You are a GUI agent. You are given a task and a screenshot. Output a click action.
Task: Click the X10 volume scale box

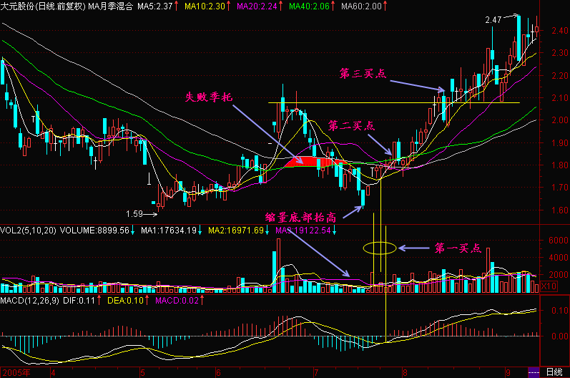[548, 286]
